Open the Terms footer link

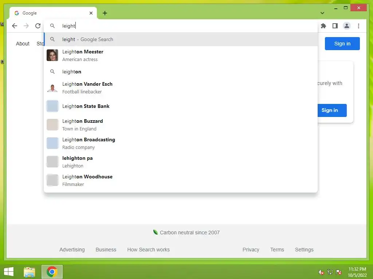pos(277,250)
